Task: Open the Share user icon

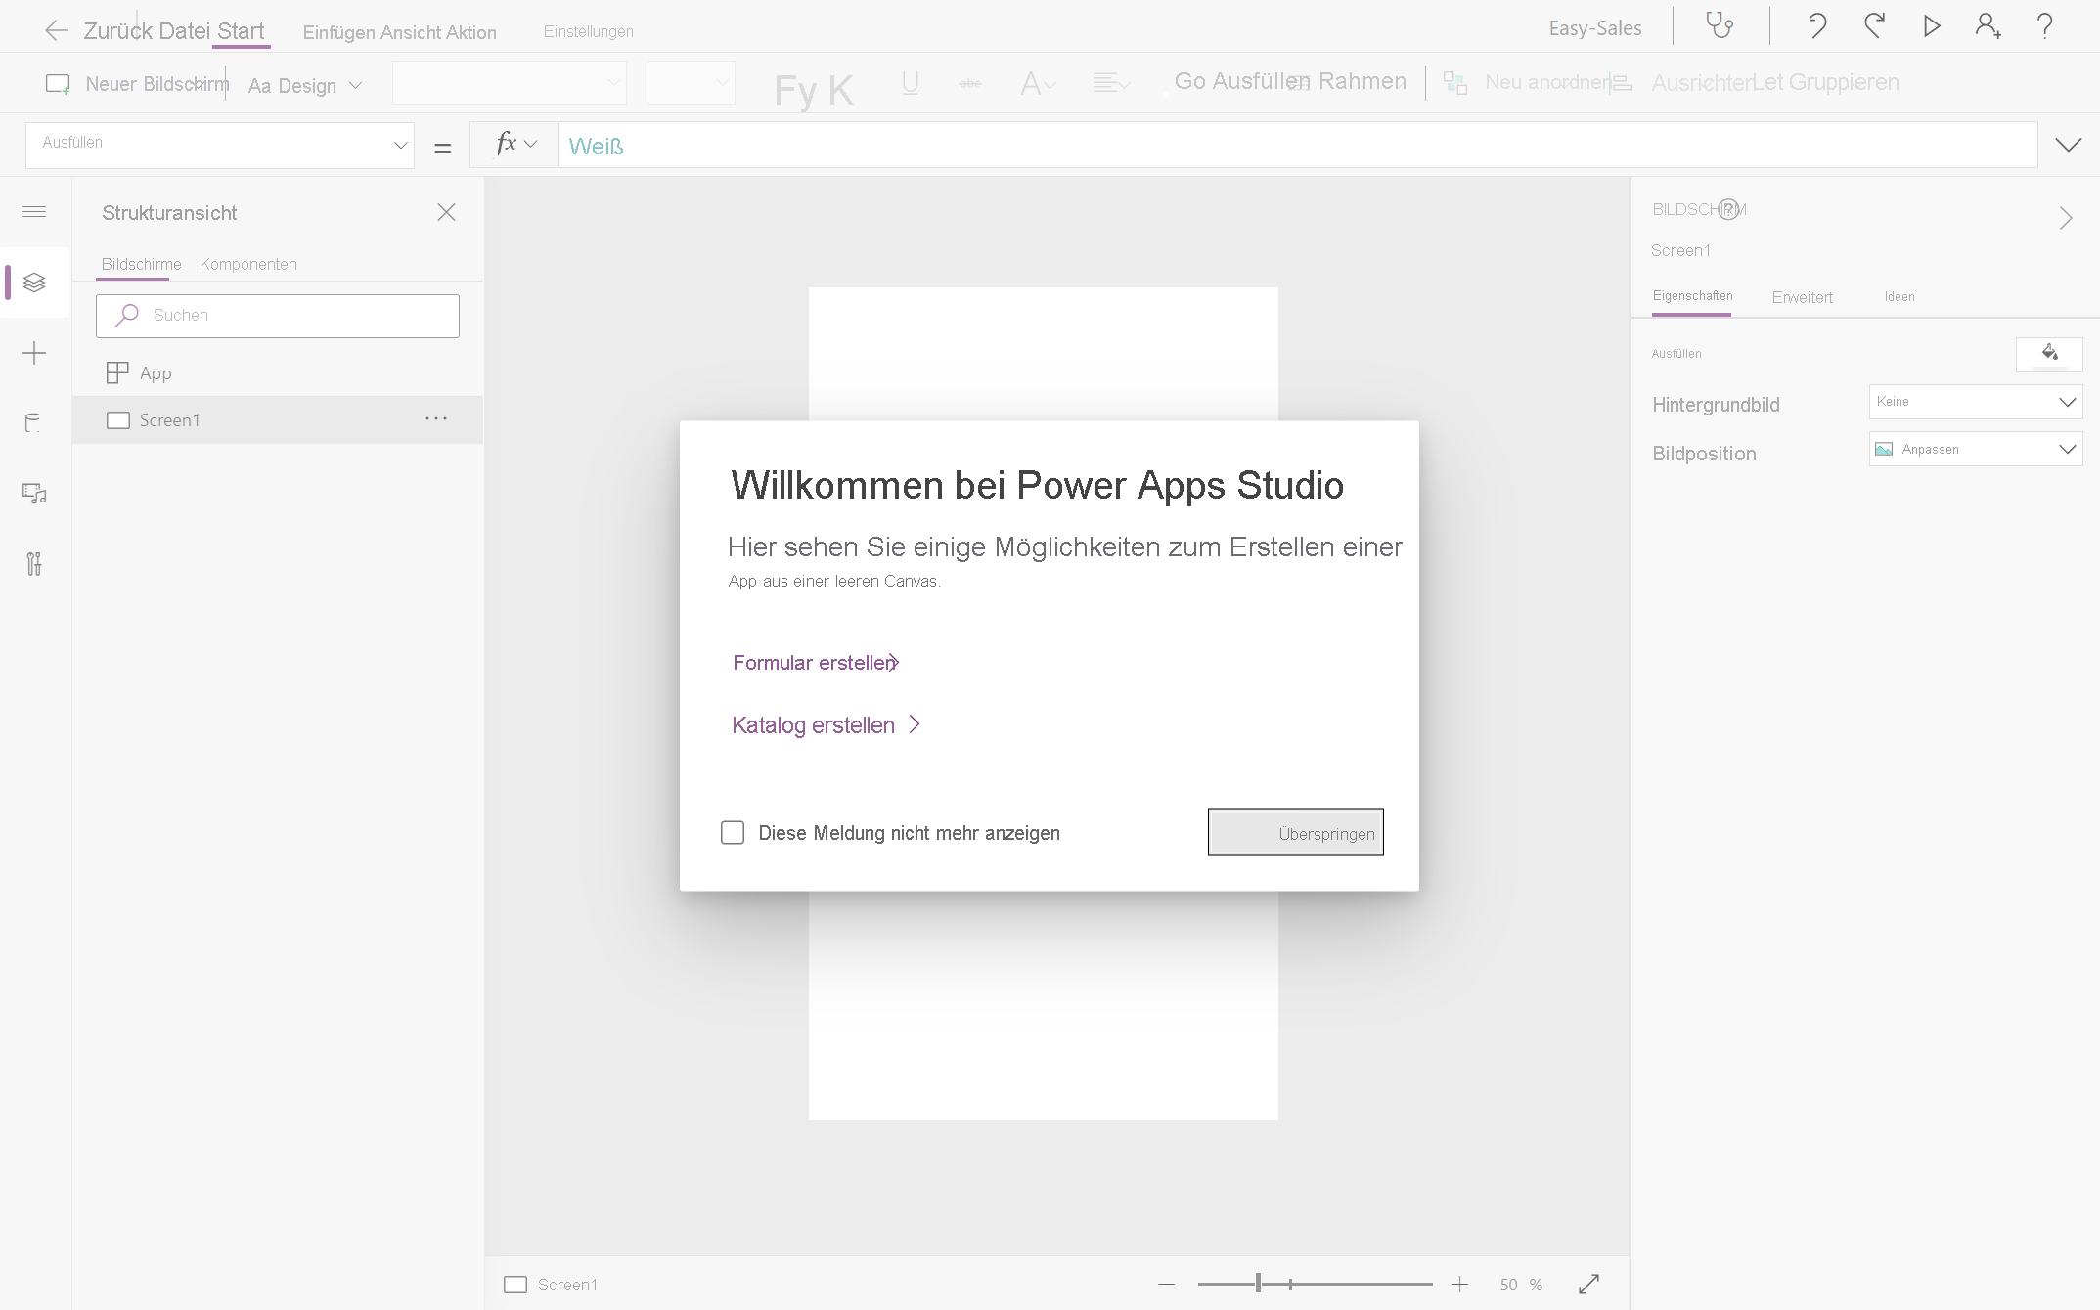Action: (1988, 25)
